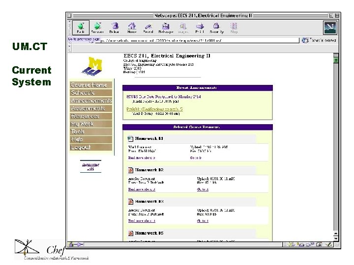This screenshot has height=265, width=354.
Task: Collapse the location toolbar handle
Action: click(x=69, y=40)
